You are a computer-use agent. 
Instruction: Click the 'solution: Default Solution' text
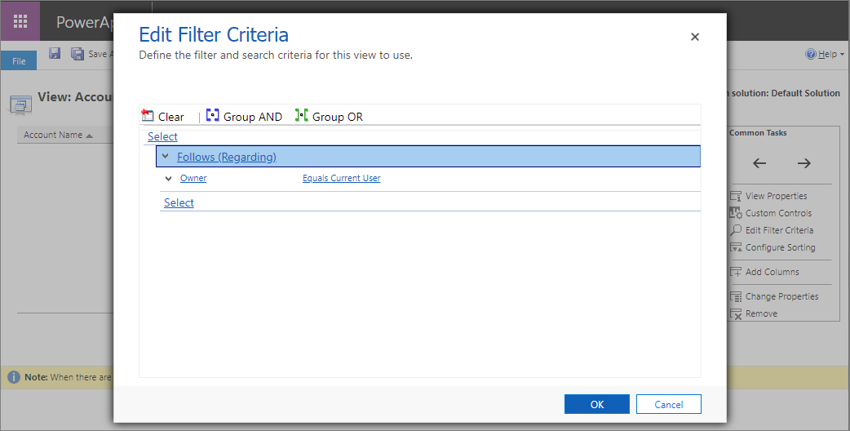pos(786,93)
